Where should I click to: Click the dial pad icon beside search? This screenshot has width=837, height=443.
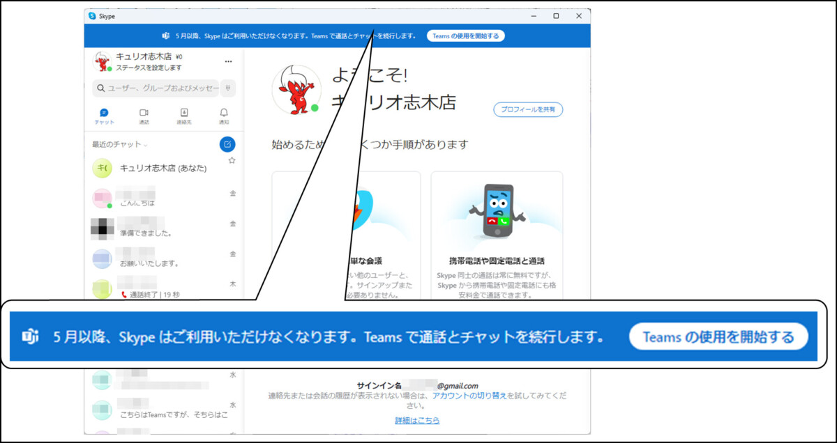coord(228,88)
